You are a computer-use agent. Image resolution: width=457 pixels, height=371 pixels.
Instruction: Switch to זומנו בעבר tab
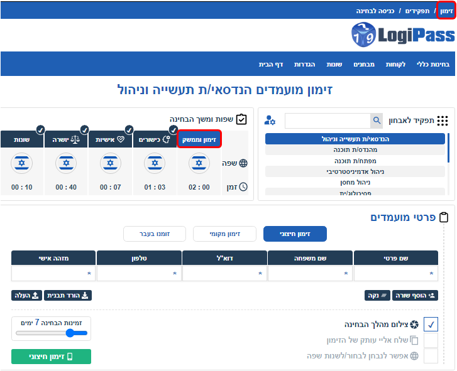tap(155, 234)
